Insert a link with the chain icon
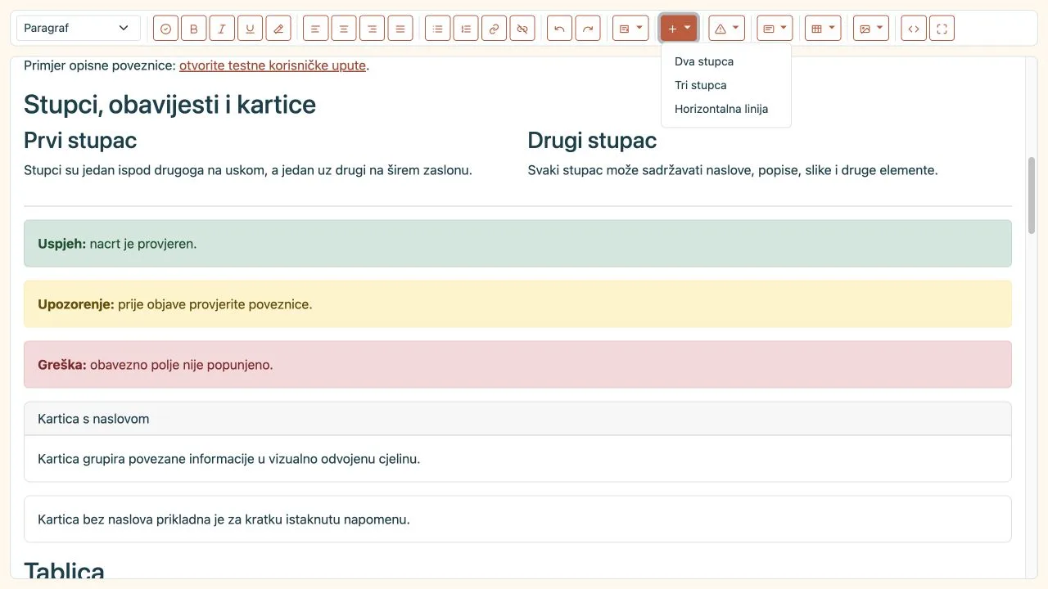Screen dimensions: 1048x589 click(495, 29)
